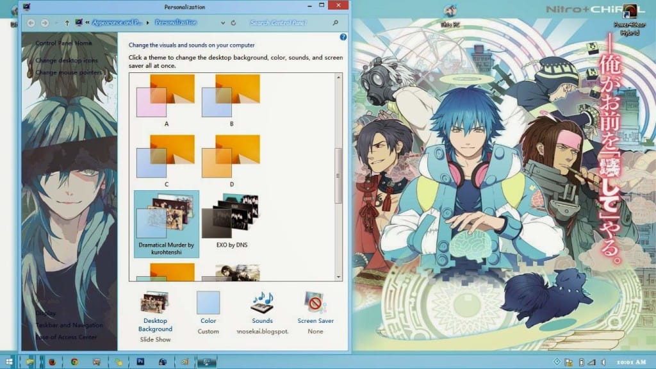Open Action Center flag tray icon
Image resolution: width=656 pixels, height=369 pixels.
(x=569, y=363)
